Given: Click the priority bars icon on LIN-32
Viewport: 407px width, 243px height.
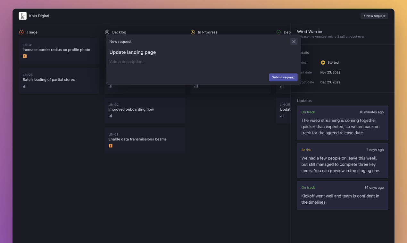Looking at the screenshot, I should coord(110,116).
